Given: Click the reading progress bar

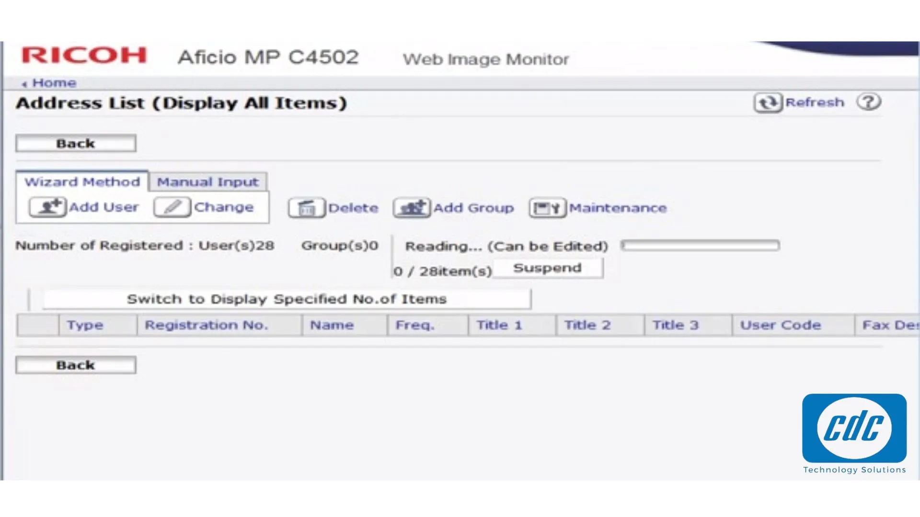Looking at the screenshot, I should [x=700, y=246].
